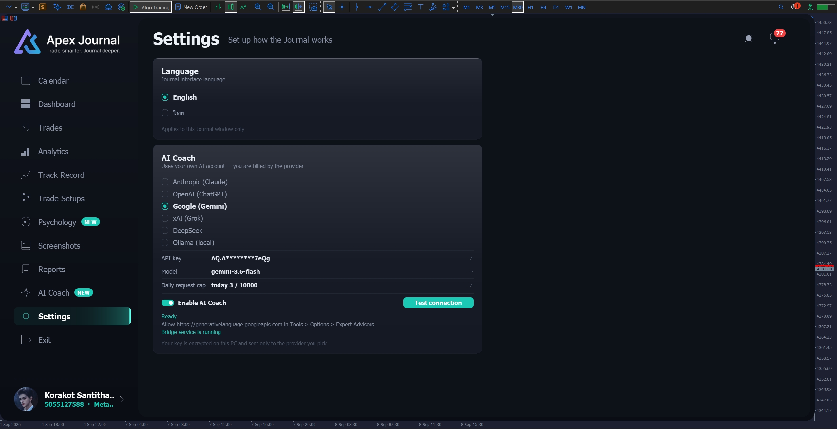Select the crosshair tool in the toolbar
Screen dimensions: 837x429
pos(342,7)
